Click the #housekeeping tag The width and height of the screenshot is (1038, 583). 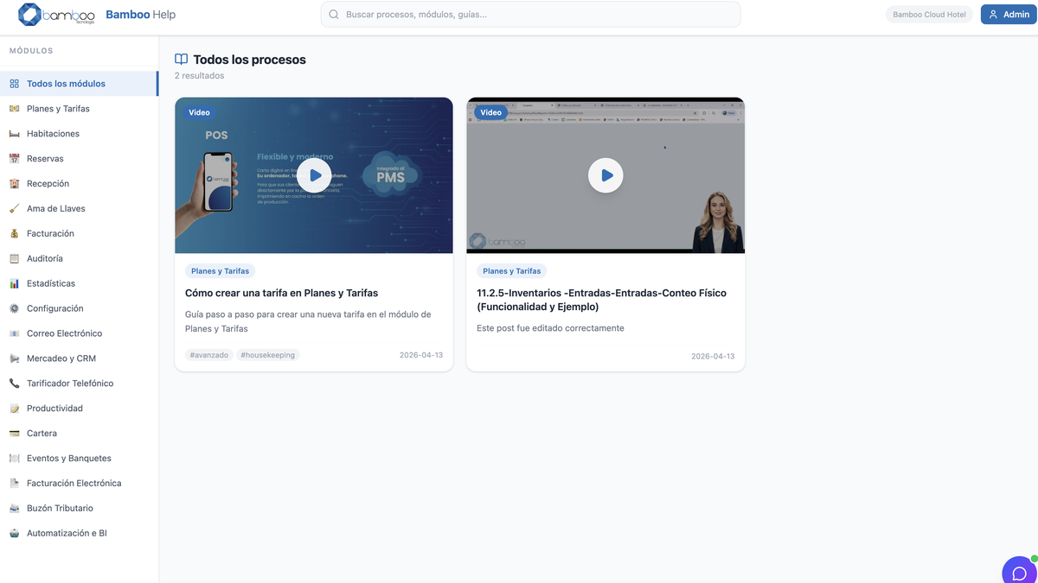tap(267, 355)
